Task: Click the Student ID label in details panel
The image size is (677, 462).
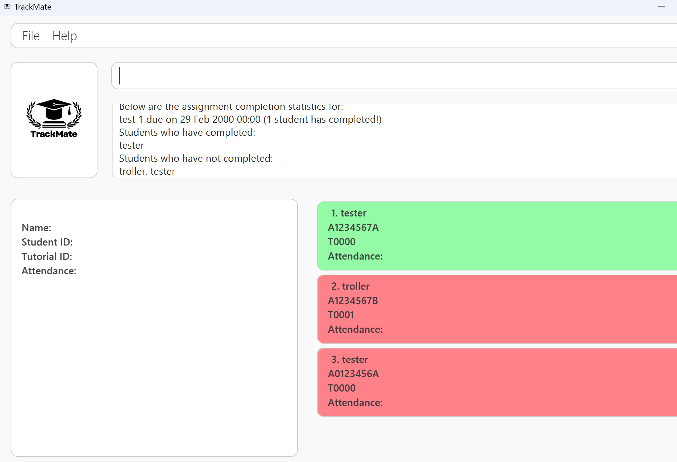Action: (x=47, y=242)
